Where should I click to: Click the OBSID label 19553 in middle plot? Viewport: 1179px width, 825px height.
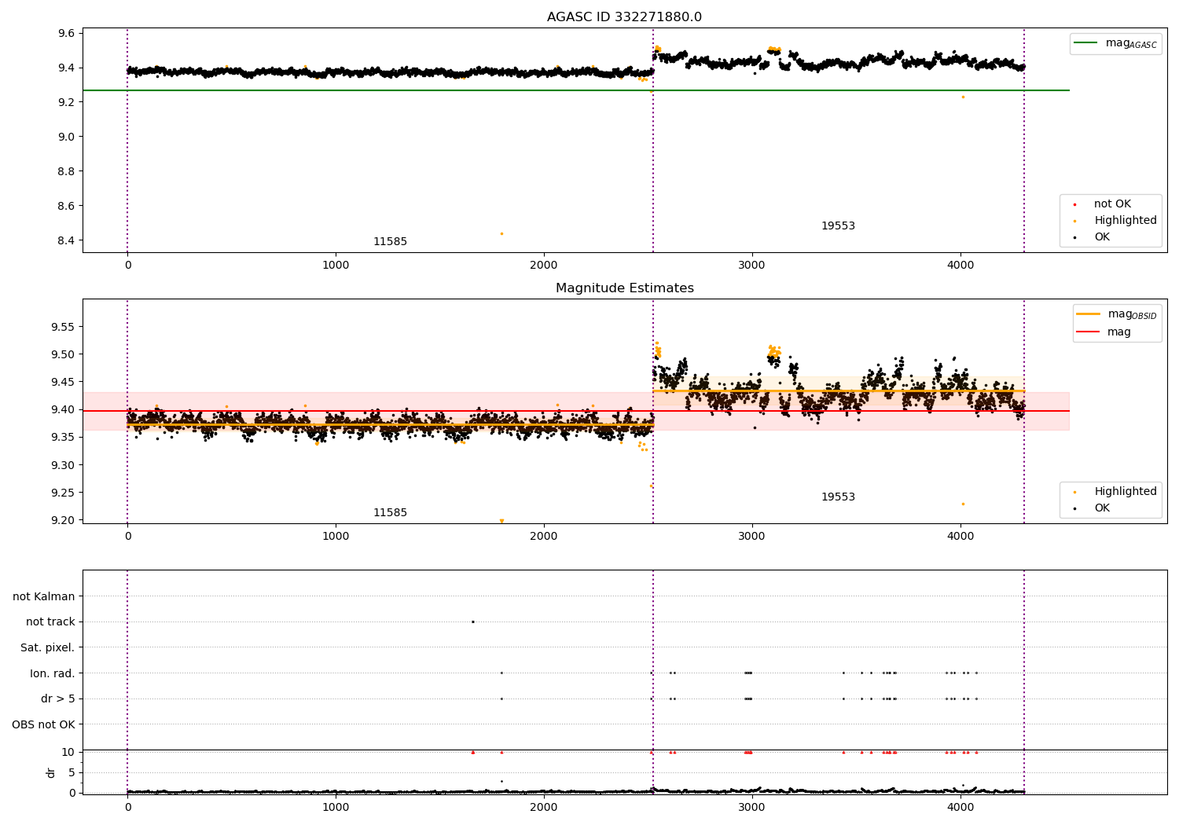838,497
